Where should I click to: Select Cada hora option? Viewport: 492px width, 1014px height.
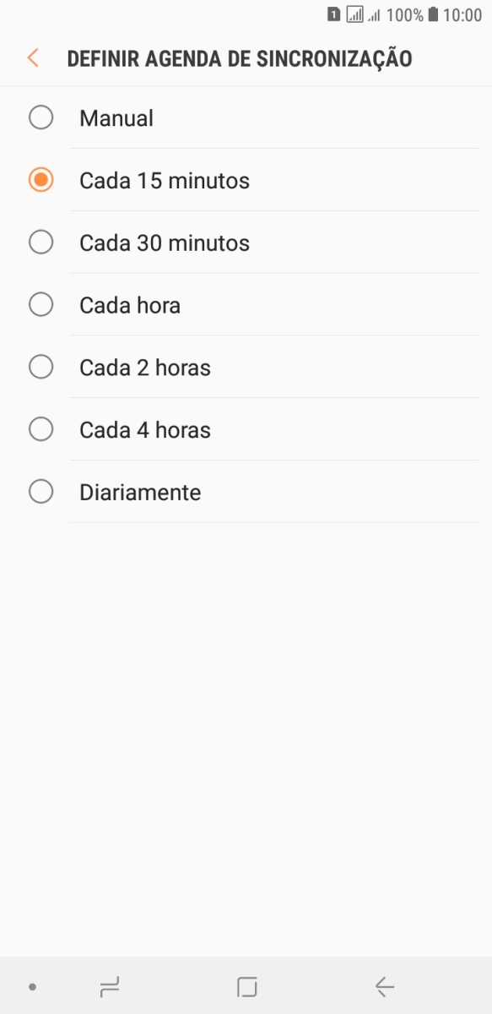coord(41,304)
